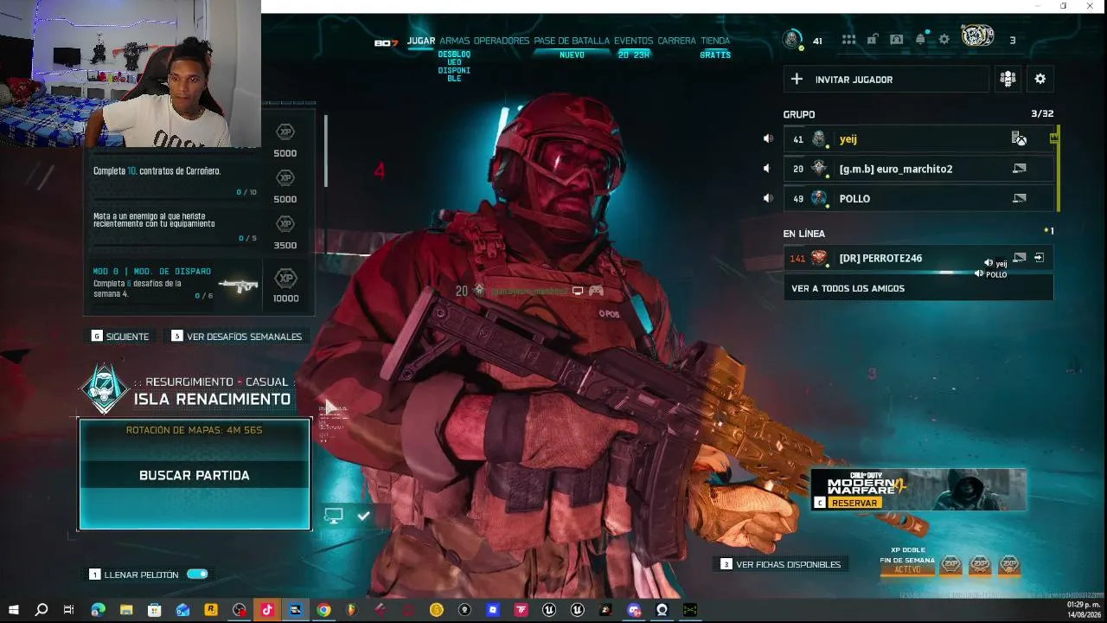Viewport: 1107px width, 623px height.
Task: Open File Explorer from the taskbar
Action: pyautogui.click(x=126, y=610)
